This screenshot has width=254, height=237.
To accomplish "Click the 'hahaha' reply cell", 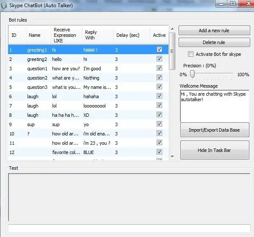I will (x=91, y=96).
